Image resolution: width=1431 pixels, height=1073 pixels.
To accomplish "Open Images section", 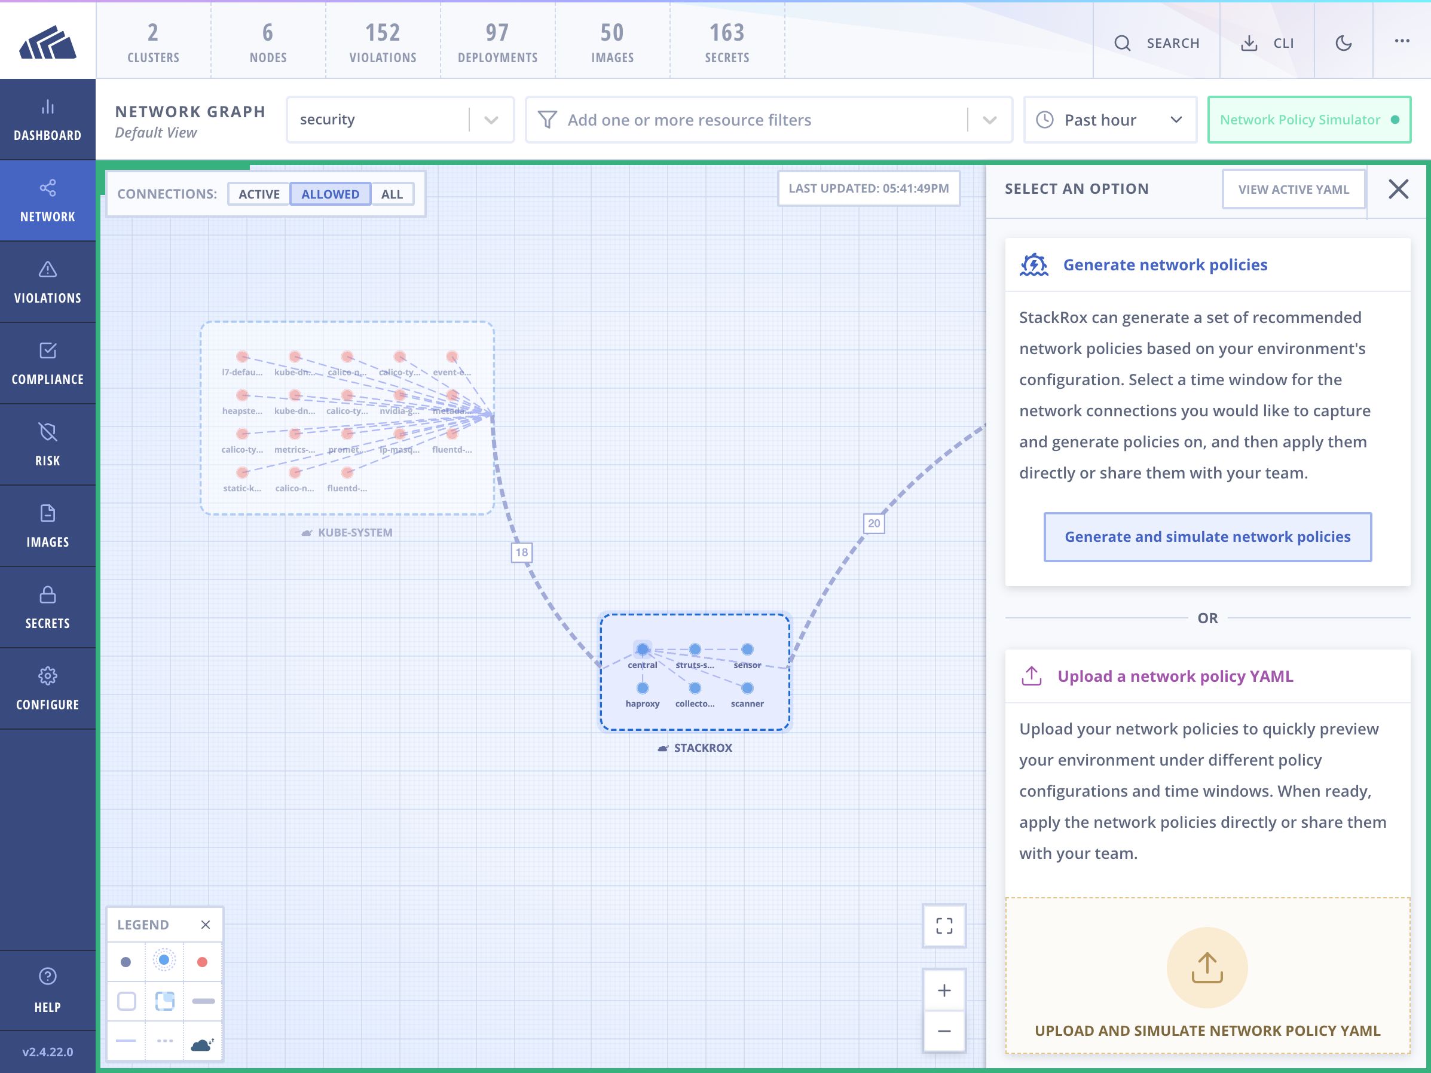I will point(47,526).
